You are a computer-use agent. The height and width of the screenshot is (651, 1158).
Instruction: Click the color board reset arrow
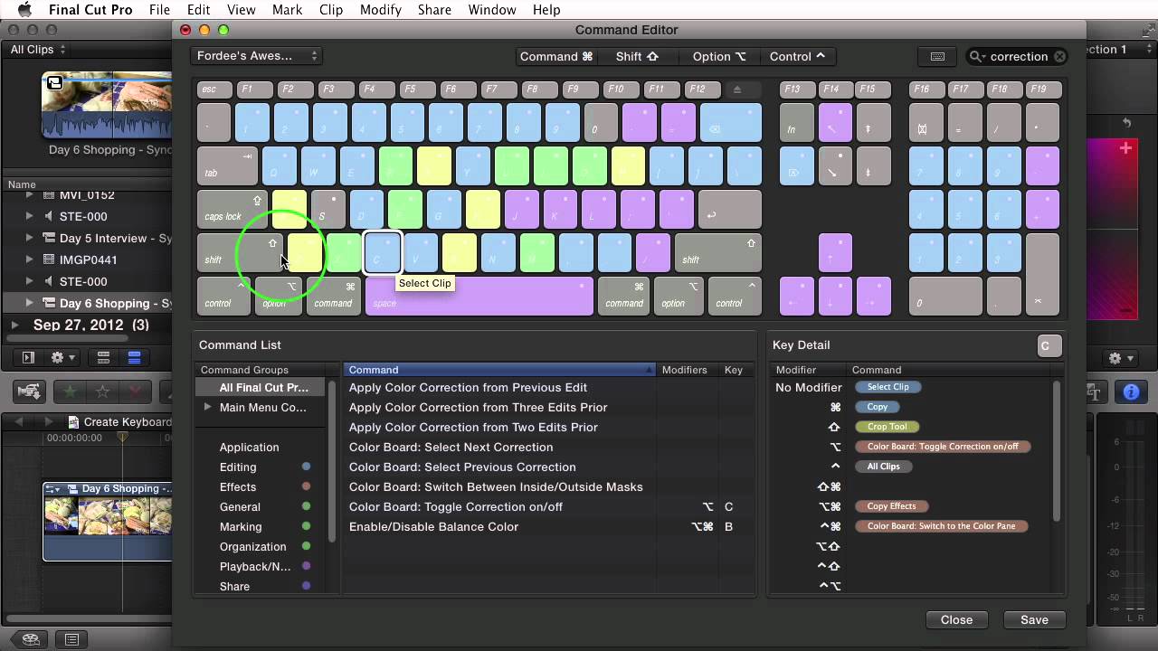pyautogui.click(x=1127, y=122)
